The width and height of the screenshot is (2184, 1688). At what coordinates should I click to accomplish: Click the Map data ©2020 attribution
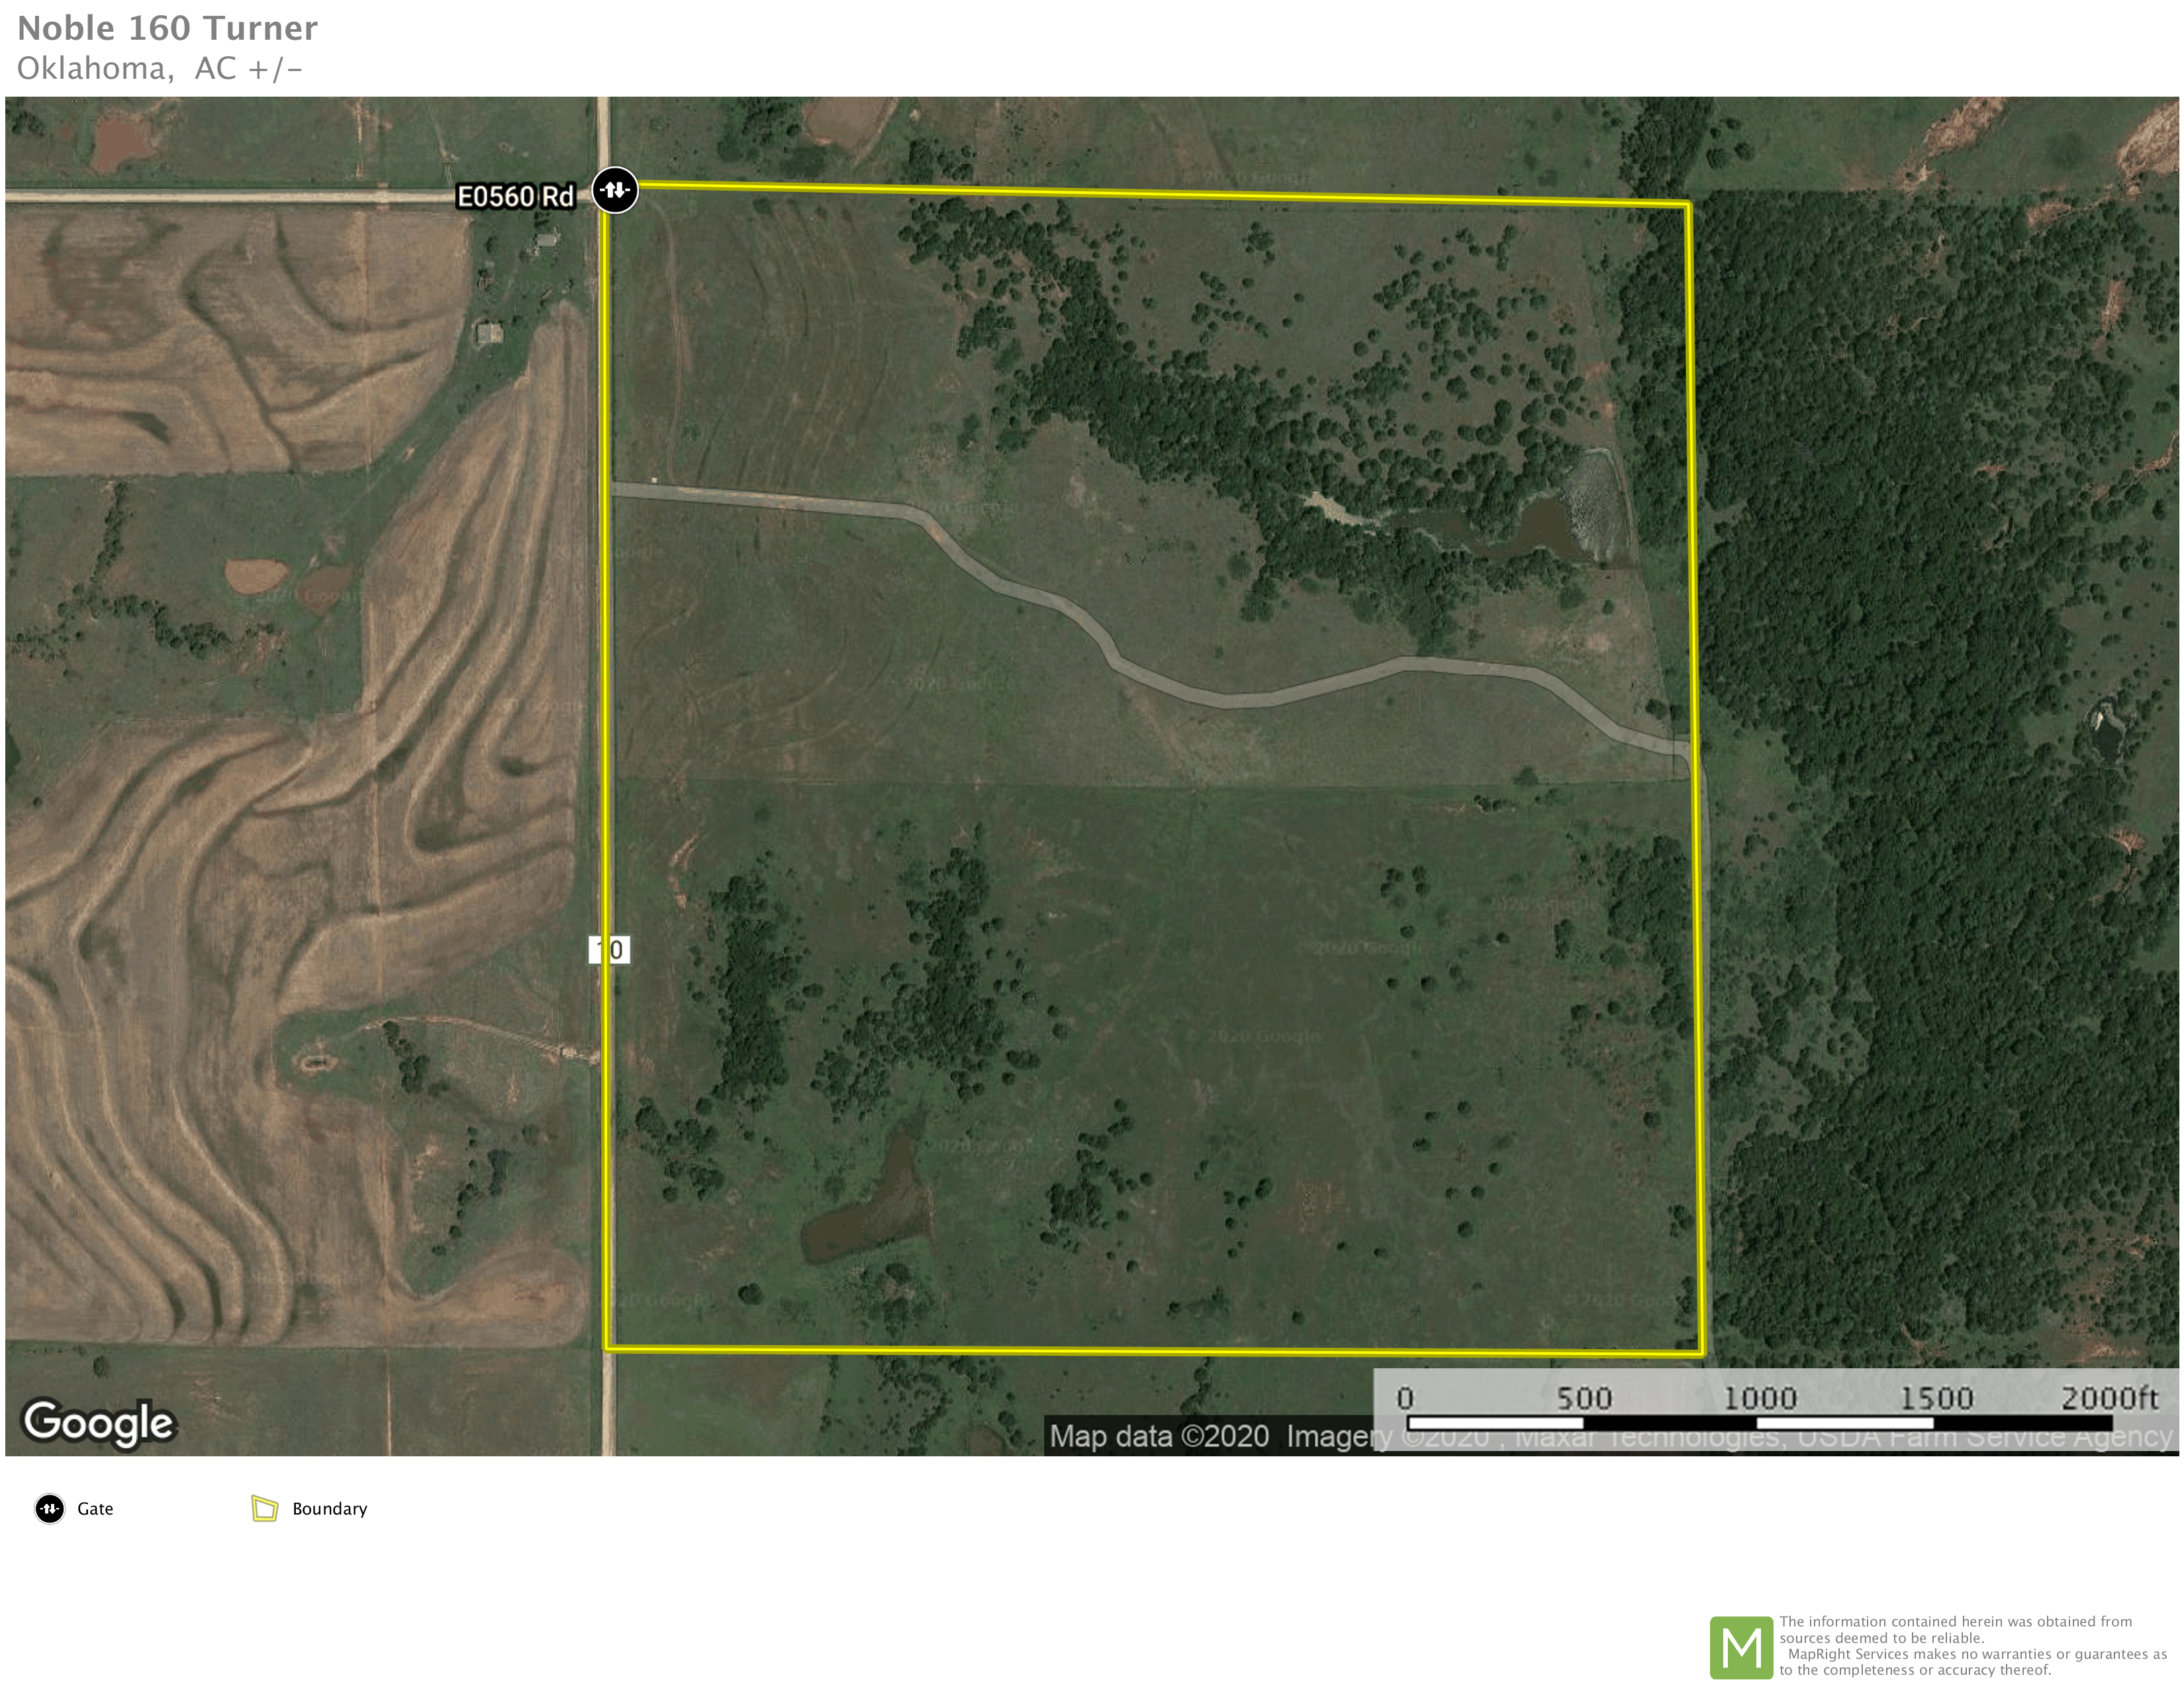pos(1159,1436)
